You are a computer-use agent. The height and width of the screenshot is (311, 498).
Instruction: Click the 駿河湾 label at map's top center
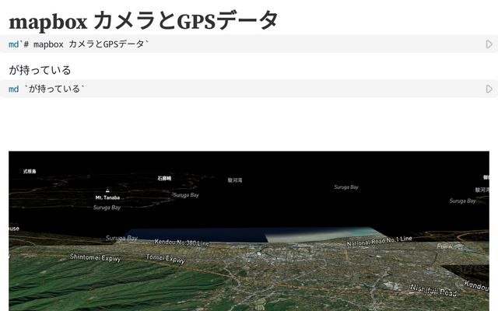[x=235, y=180]
